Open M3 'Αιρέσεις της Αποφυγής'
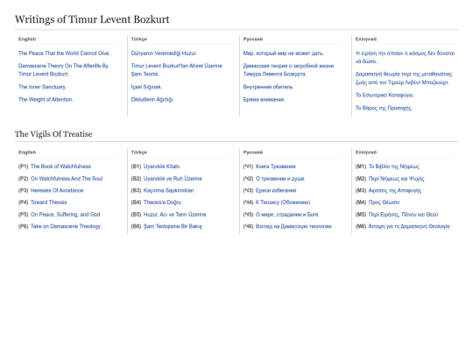 pos(395,190)
